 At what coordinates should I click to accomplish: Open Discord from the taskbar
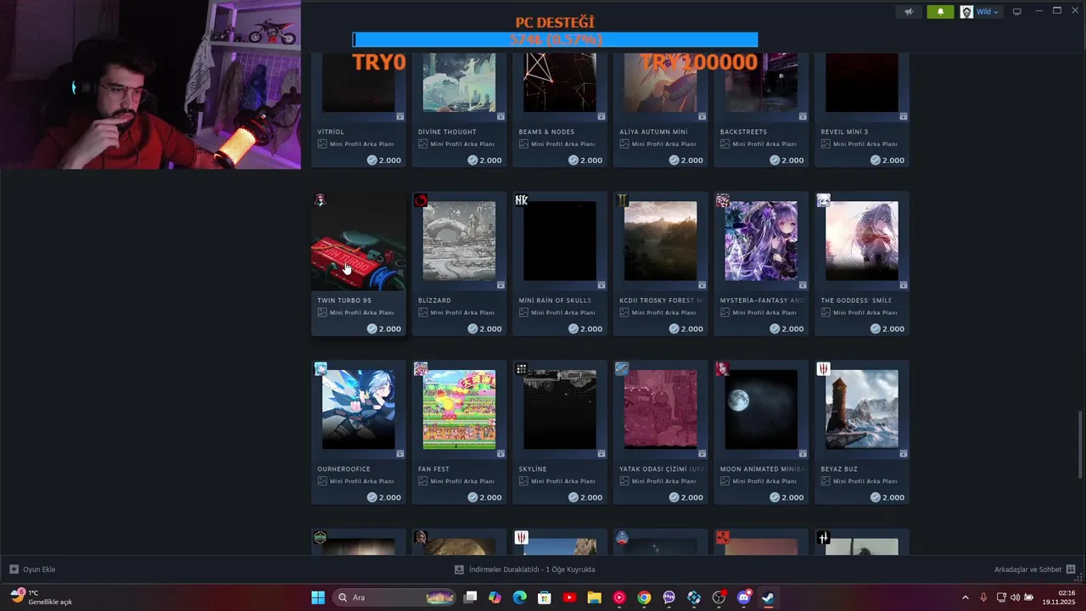[744, 597]
